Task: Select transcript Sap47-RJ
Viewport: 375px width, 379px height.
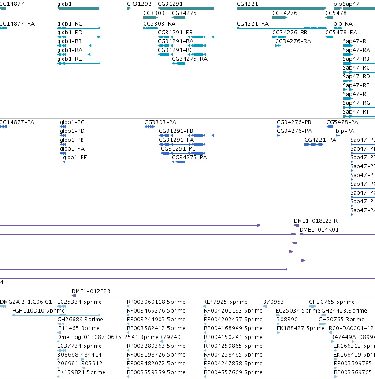Action: point(359,116)
